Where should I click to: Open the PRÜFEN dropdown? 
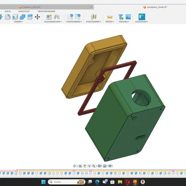pyautogui.click(x=110, y=22)
